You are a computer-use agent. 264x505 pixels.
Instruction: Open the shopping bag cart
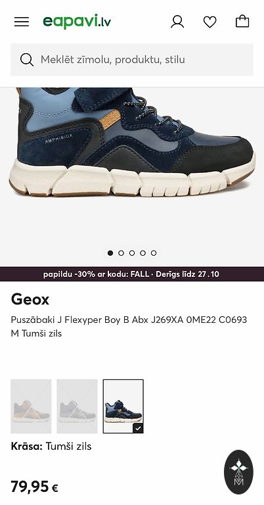[x=242, y=21]
